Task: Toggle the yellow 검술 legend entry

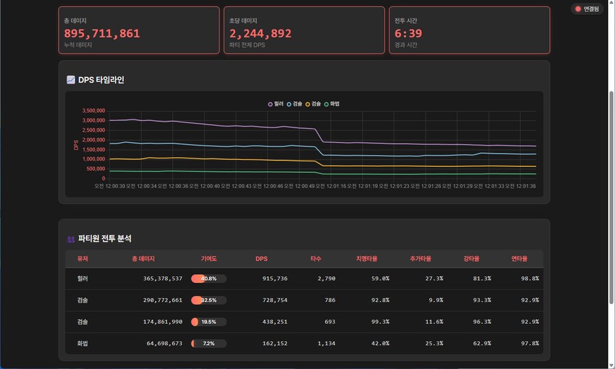Action: click(307, 104)
